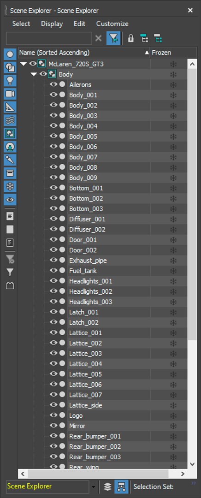Collapse the Body group node

click(x=34, y=74)
